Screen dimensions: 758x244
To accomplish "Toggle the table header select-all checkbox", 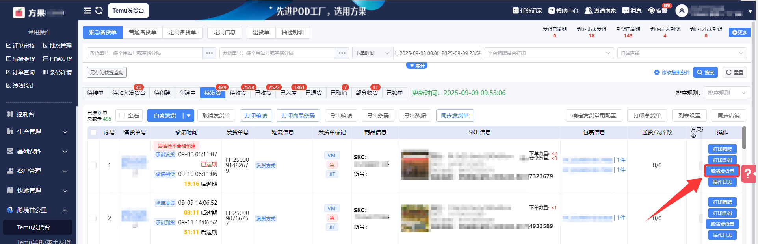I will pyautogui.click(x=94, y=132).
